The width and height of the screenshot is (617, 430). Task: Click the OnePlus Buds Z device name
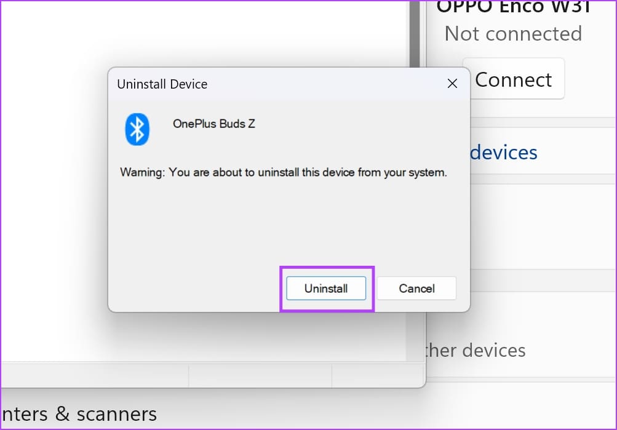(213, 124)
